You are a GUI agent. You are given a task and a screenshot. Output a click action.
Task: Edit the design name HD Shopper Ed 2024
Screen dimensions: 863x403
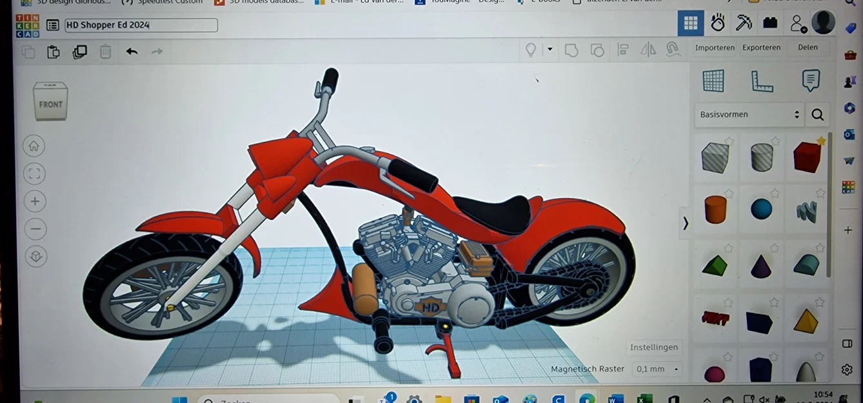[141, 25]
